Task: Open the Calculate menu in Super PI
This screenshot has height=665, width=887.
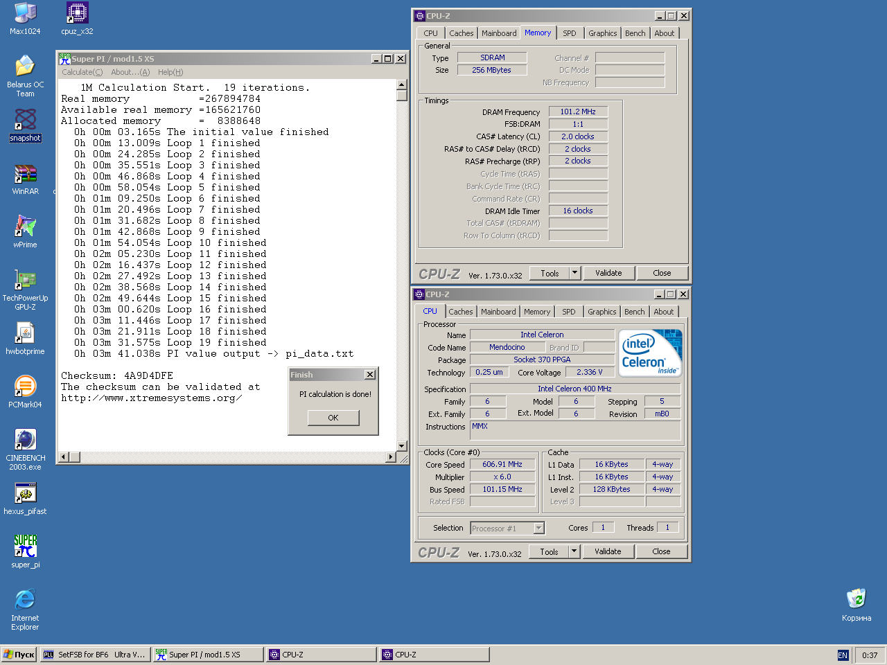Action: [82, 72]
